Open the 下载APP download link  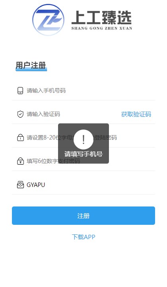pos(83,237)
